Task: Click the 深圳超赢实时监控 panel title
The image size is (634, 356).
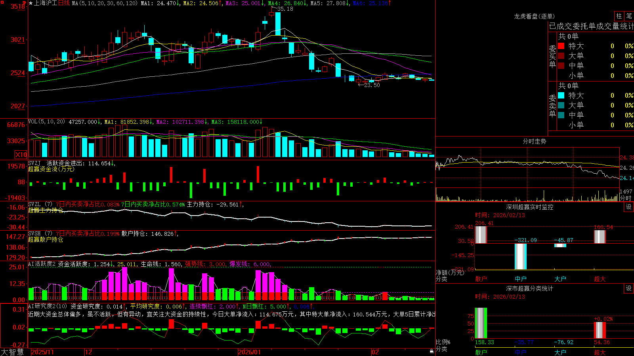Action: (529, 207)
